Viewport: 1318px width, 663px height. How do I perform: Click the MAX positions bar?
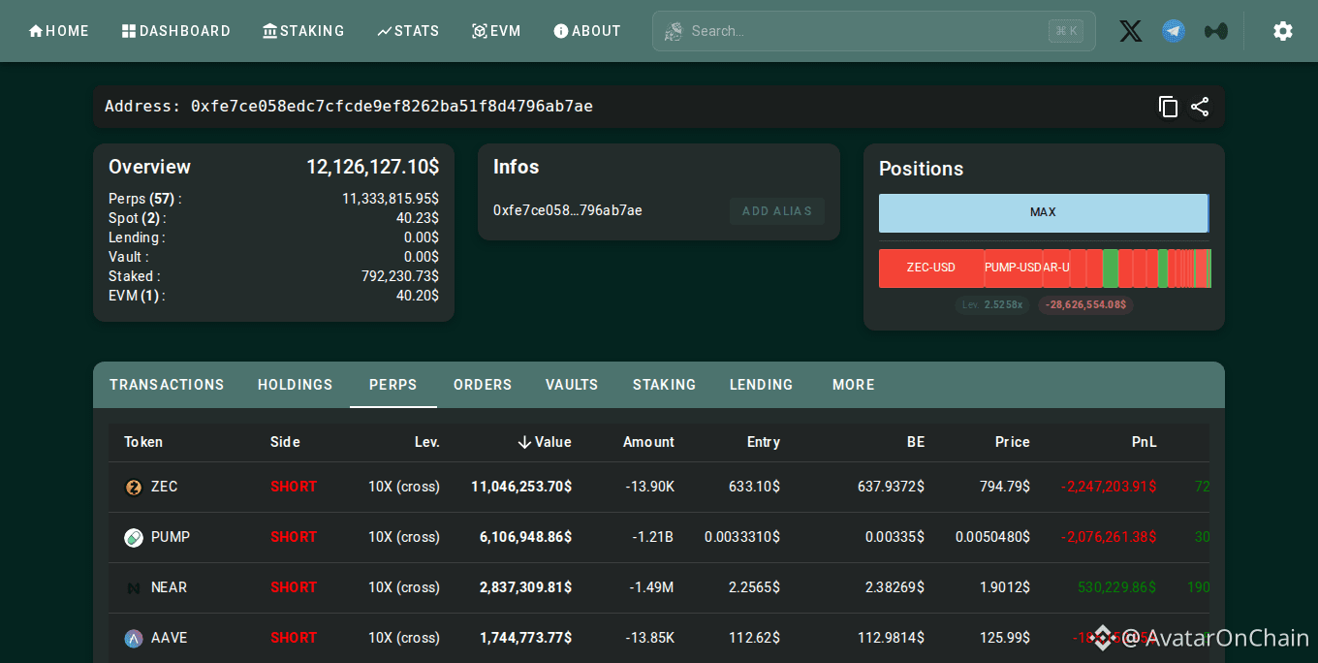click(1043, 212)
